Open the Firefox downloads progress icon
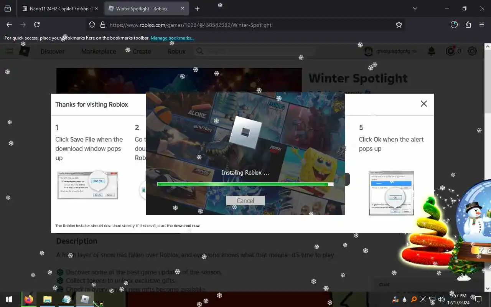Image resolution: width=491 pixels, height=307 pixels. (x=454, y=25)
